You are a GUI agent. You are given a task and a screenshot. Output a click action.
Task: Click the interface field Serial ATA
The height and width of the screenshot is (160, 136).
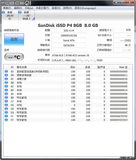(x=69, y=40)
